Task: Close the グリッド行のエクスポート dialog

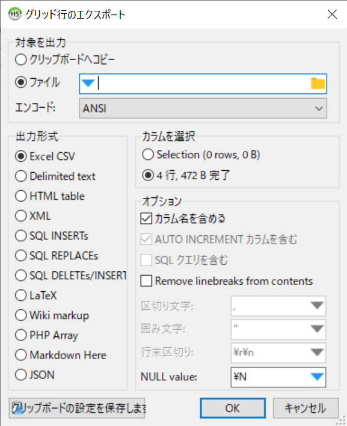Action: tap(332, 14)
